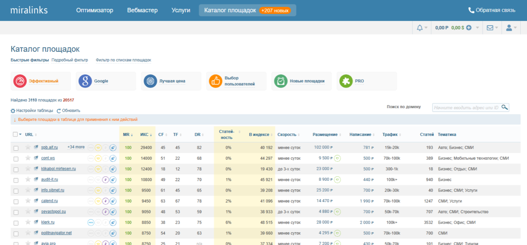
Task: Sort the table by the DR column
Action: [x=199, y=135]
